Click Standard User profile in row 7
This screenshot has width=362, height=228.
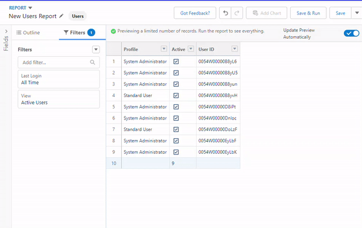click(x=138, y=130)
